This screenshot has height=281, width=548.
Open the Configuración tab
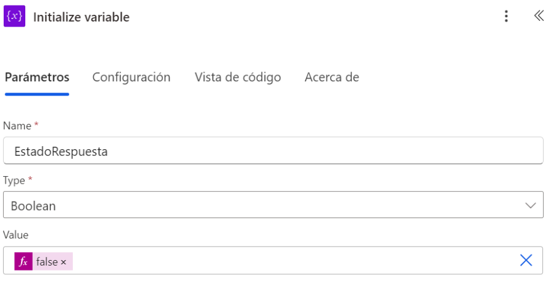(x=131, y=78)
